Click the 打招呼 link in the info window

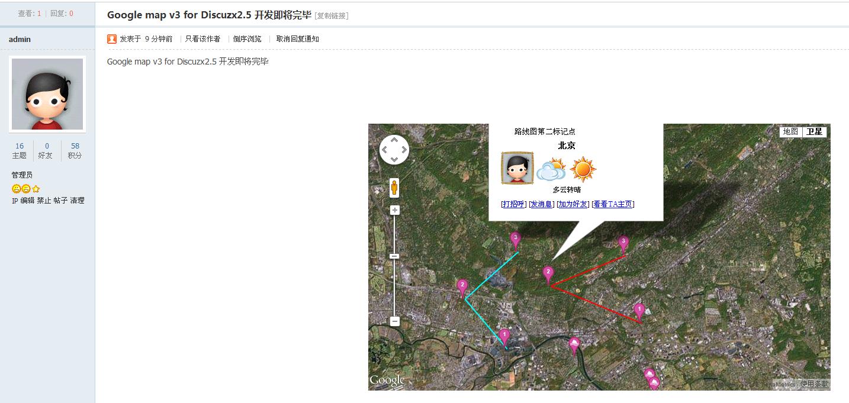click(513, 204)
